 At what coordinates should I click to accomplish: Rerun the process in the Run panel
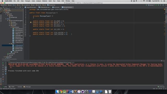(x=3, y=63)
